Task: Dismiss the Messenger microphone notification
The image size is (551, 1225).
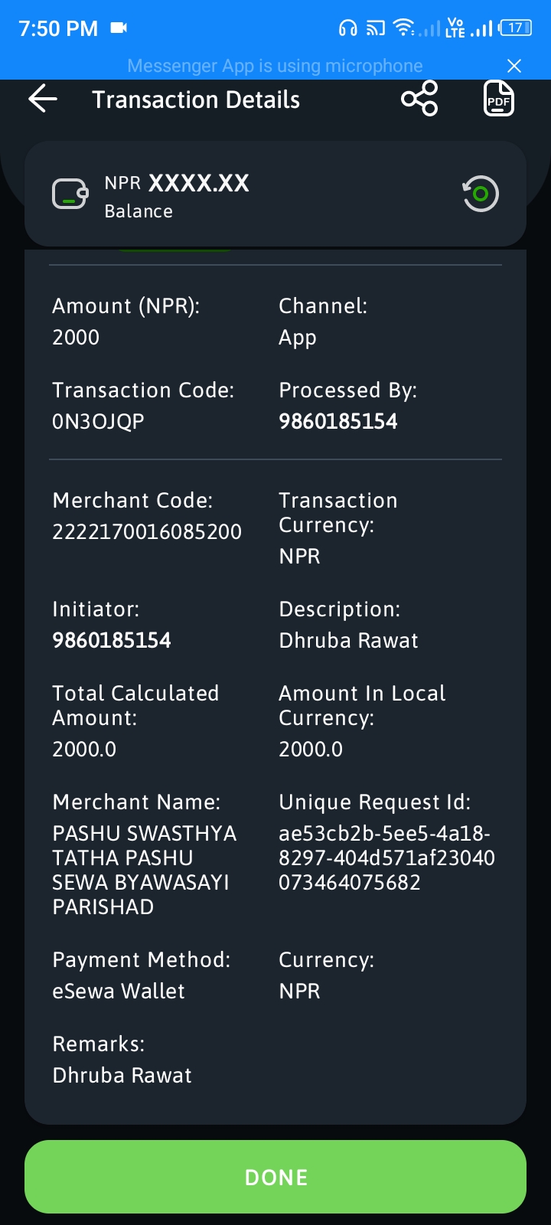Action: click(514, 66)
